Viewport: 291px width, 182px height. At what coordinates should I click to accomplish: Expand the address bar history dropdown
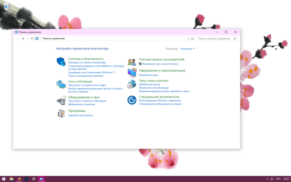click(188, 39)
